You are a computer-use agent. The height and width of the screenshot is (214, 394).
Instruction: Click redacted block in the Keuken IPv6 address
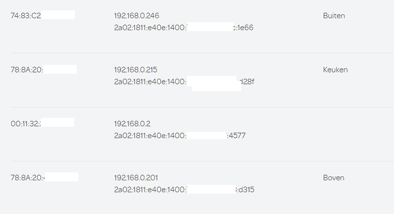click(214, 83)
